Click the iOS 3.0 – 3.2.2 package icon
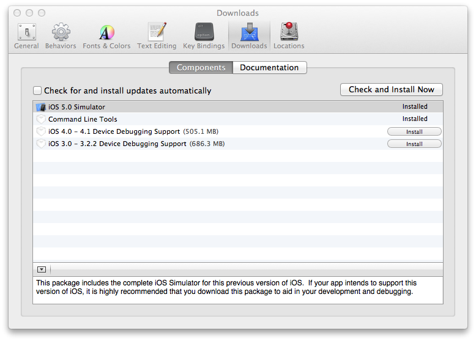 click(x=41, y=144)
